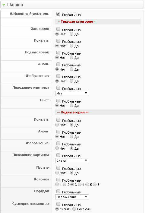Image resolution: width=146 pixels, height=213 pixels.
Task: Select 6 columns radio in Колонки
Action: coord(95,184)
